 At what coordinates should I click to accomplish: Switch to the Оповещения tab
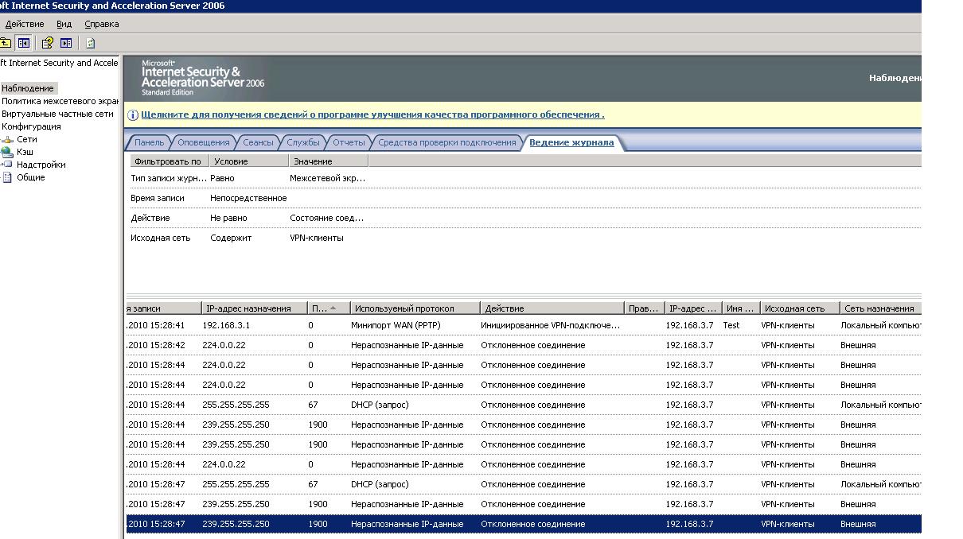203,142
